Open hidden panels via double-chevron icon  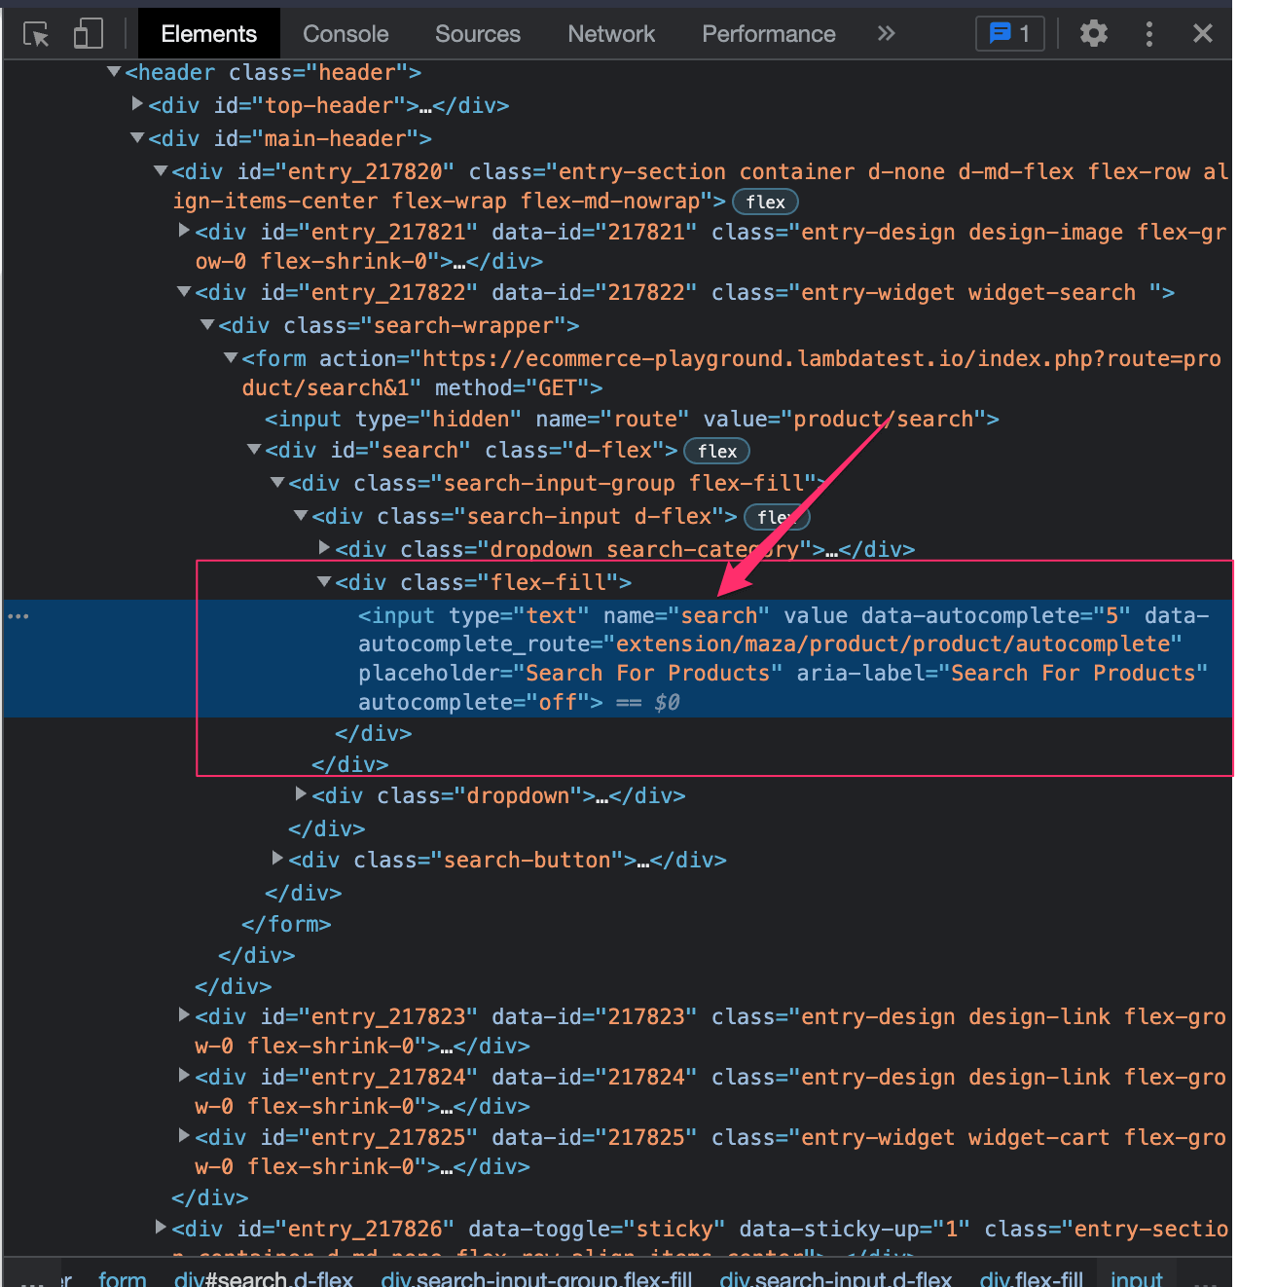(x=886, y=33)
